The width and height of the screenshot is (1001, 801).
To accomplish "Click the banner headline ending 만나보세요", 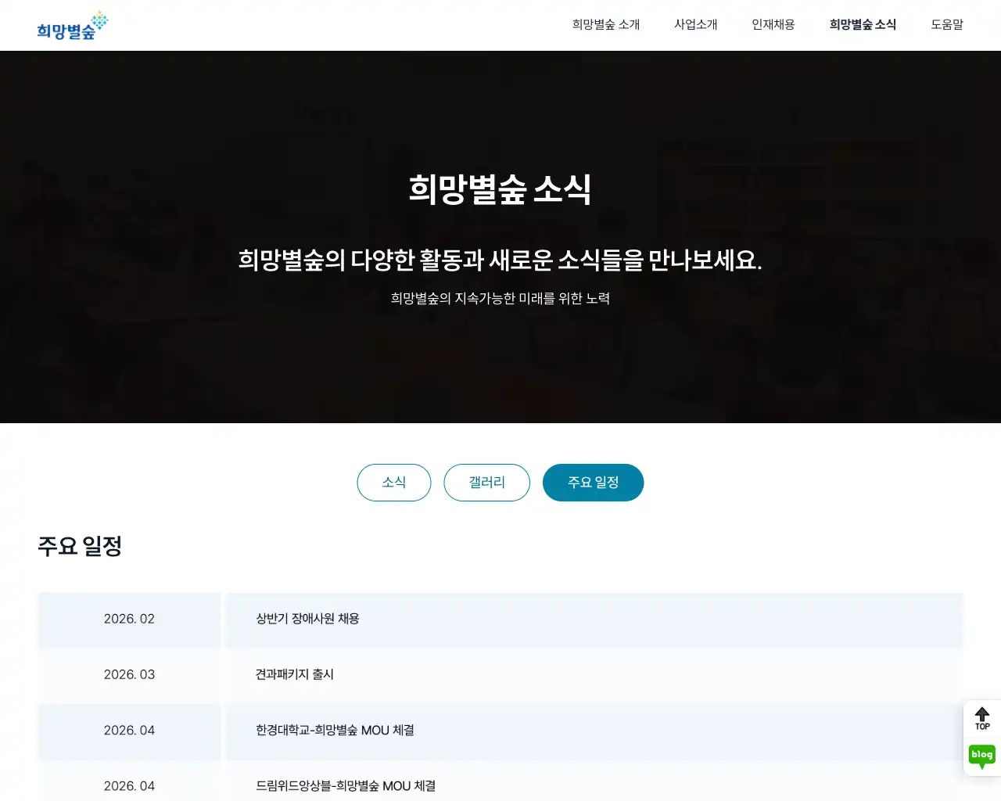I will pos(500,260).
